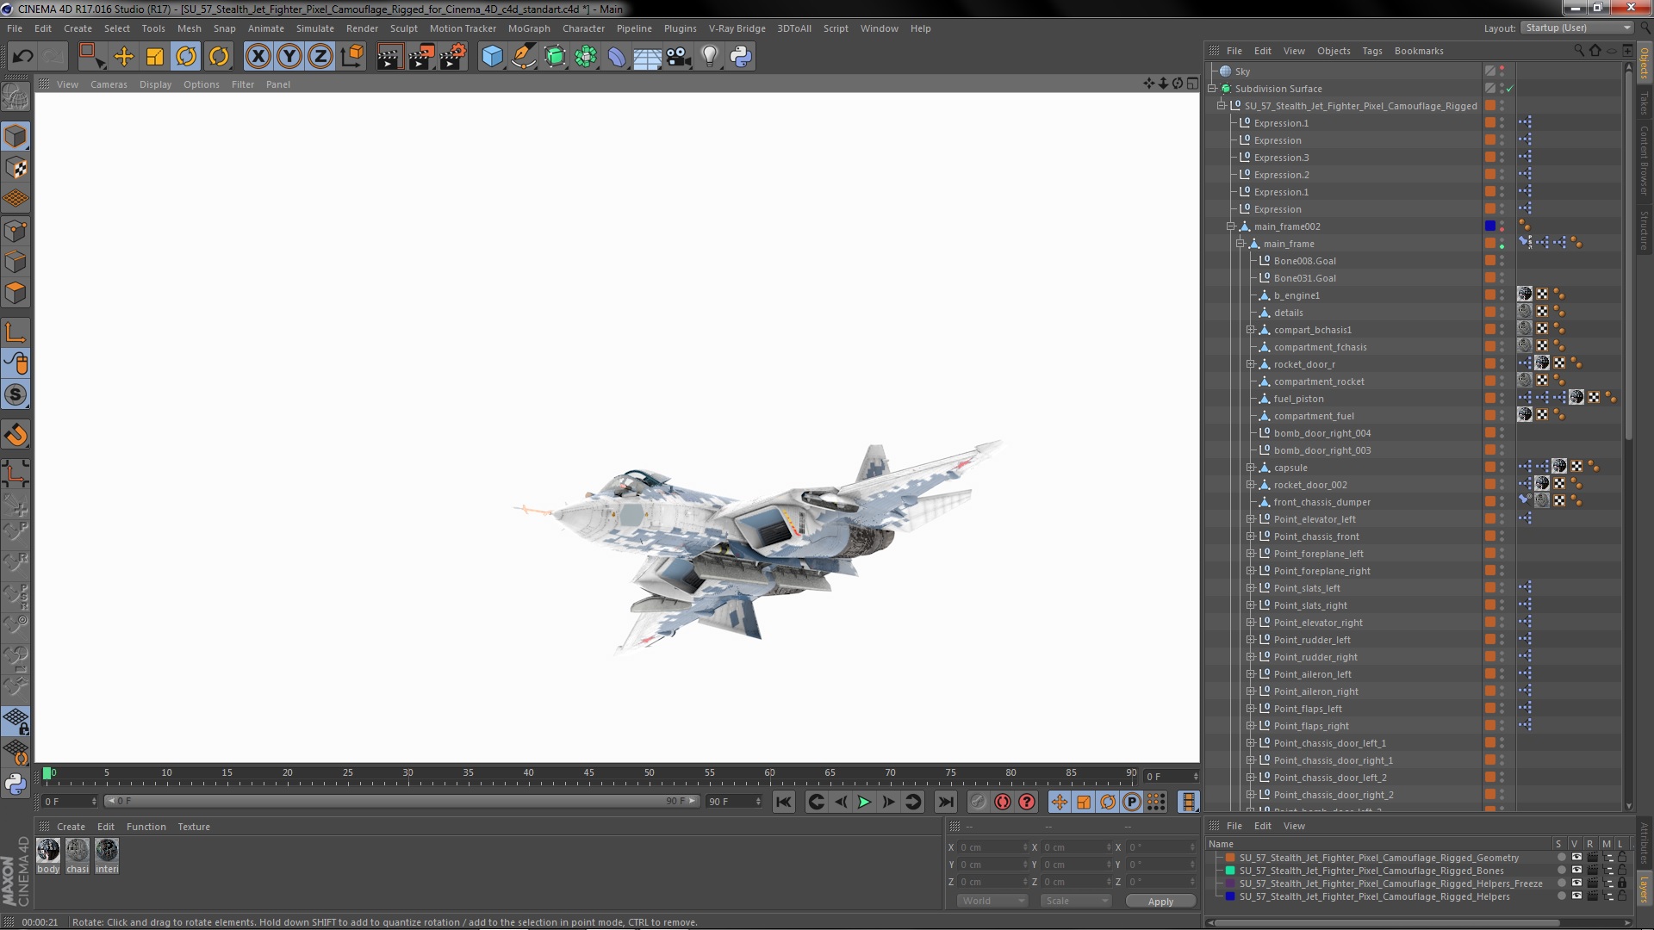This screenshot has height=930, width=1654.
Task: Toggle X axis lock
Action: coord(258,57)
